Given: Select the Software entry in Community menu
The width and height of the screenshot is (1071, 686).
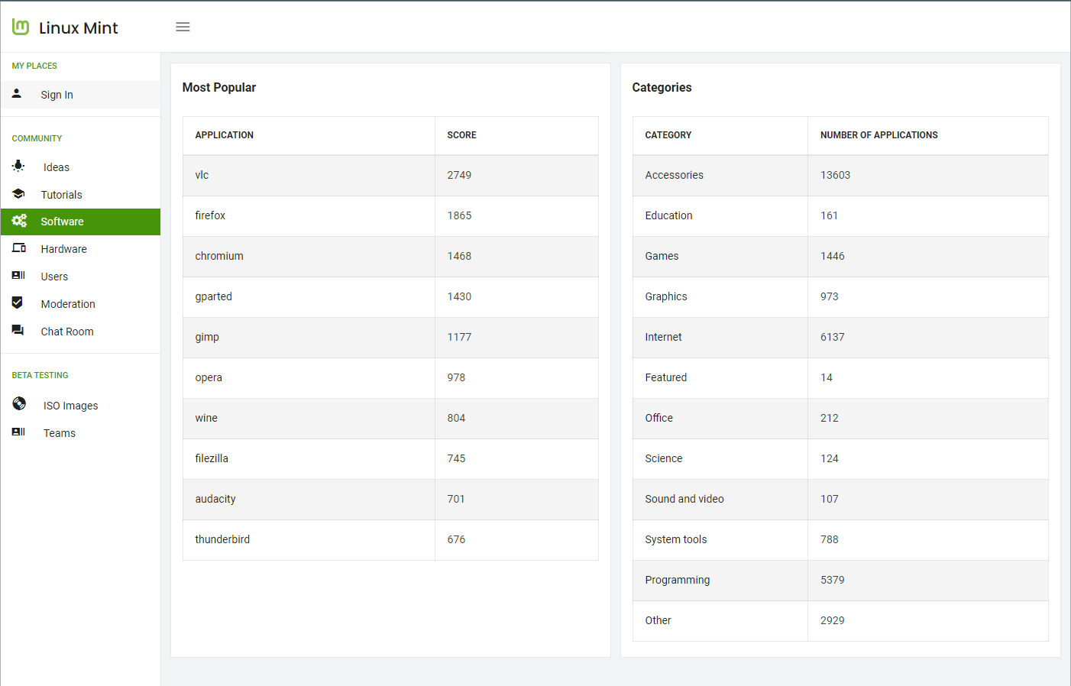Looking at the screenshot, I should [60, 222].
